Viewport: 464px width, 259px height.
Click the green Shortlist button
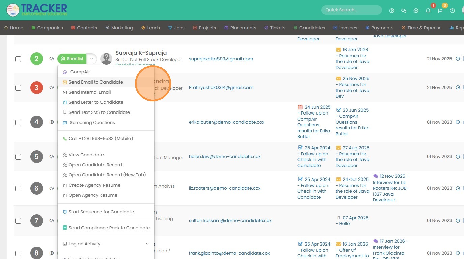(72, 59)
